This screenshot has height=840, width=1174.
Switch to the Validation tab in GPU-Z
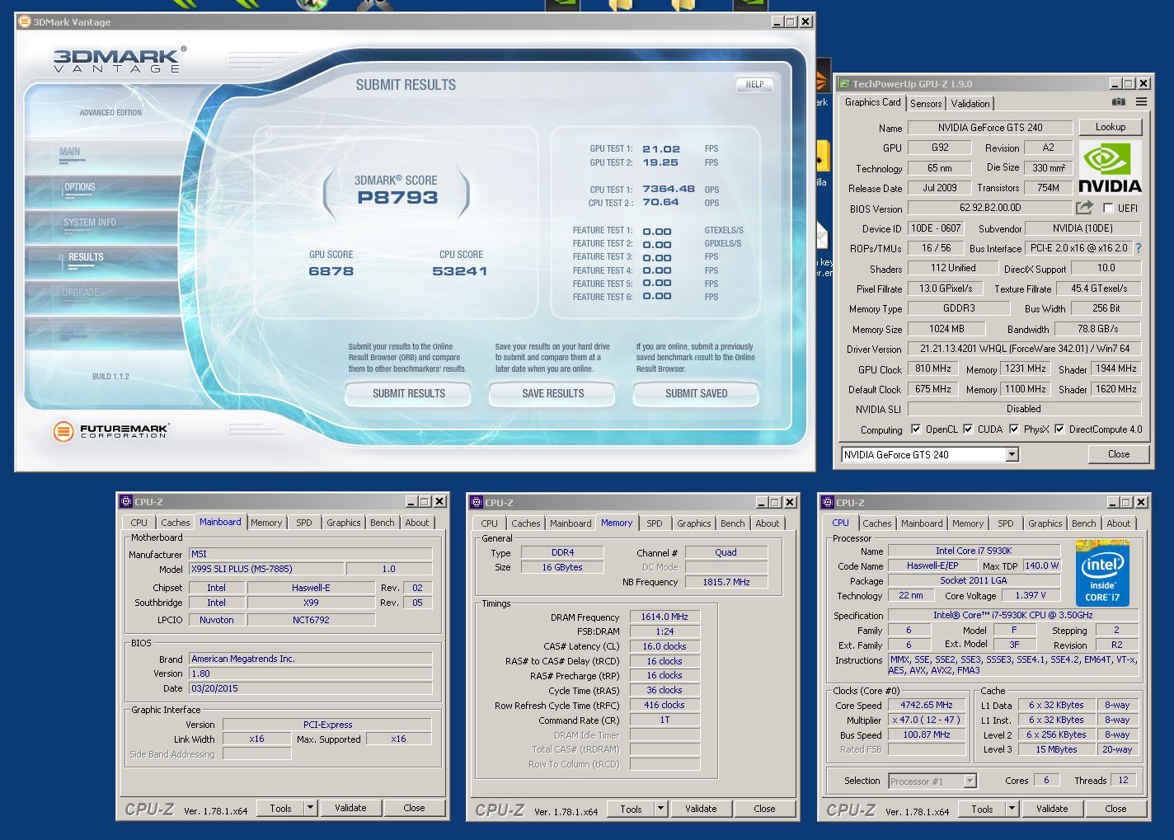pyautogui.click(x=970, y=104)
